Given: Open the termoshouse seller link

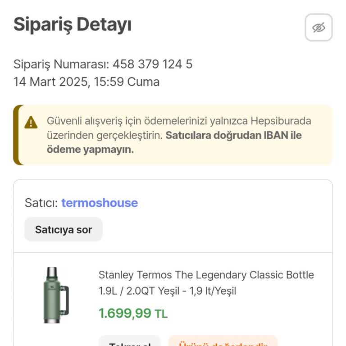Looking at the screenshot, I should 100,203.
